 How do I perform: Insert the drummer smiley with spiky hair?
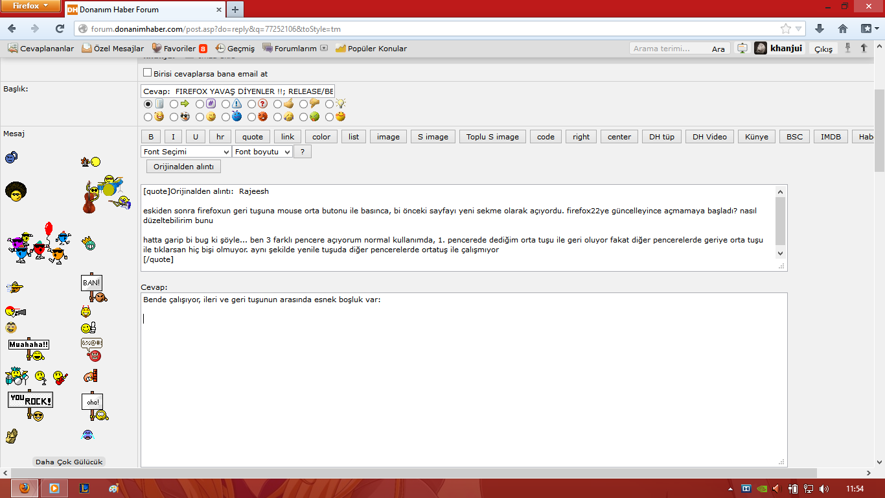[16, 375]
